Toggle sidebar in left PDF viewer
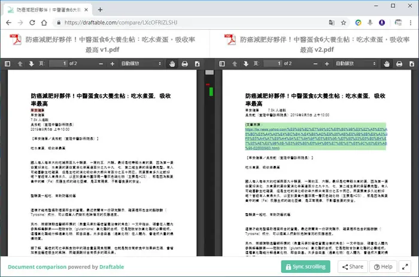The width and height of the screenshot is (419, 277). (x=7, y=64)
